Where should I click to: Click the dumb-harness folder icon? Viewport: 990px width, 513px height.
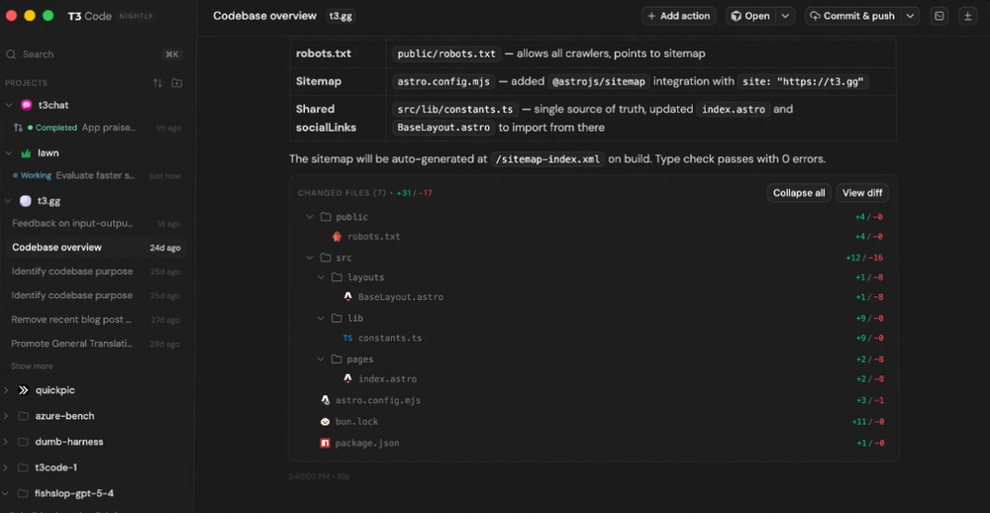(24, 443)
